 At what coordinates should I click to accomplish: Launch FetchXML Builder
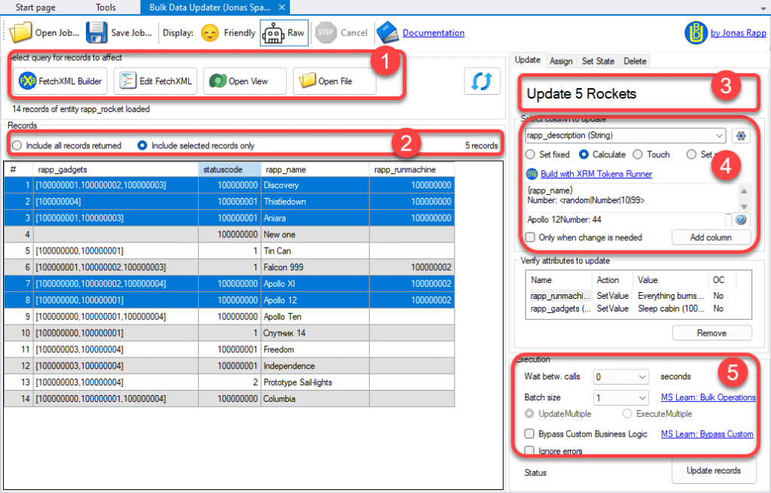pyautogui.click(x=60, y=81)
